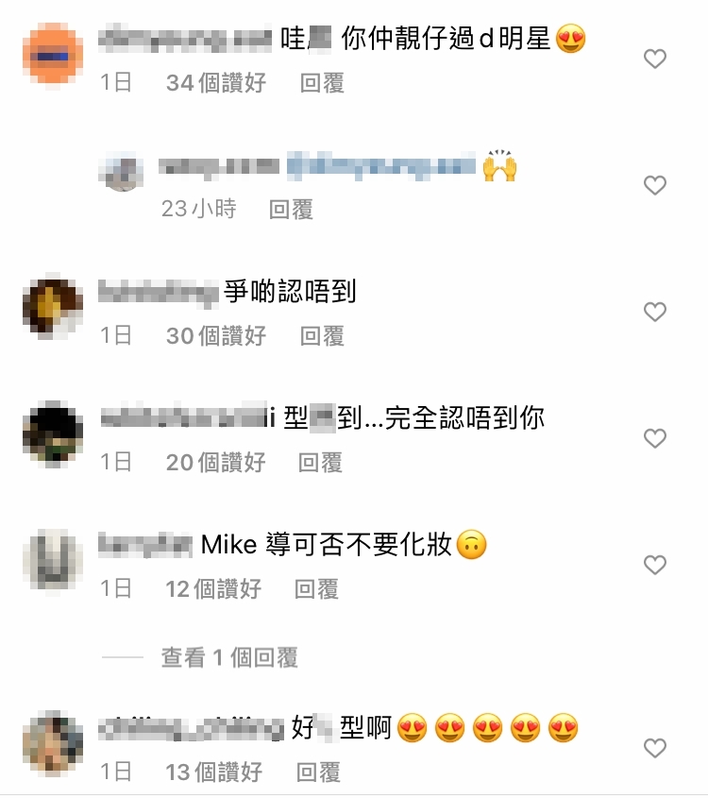708x798 pixels.
Task: View who liked: 34個讚好
Action: tap(215, 82)
